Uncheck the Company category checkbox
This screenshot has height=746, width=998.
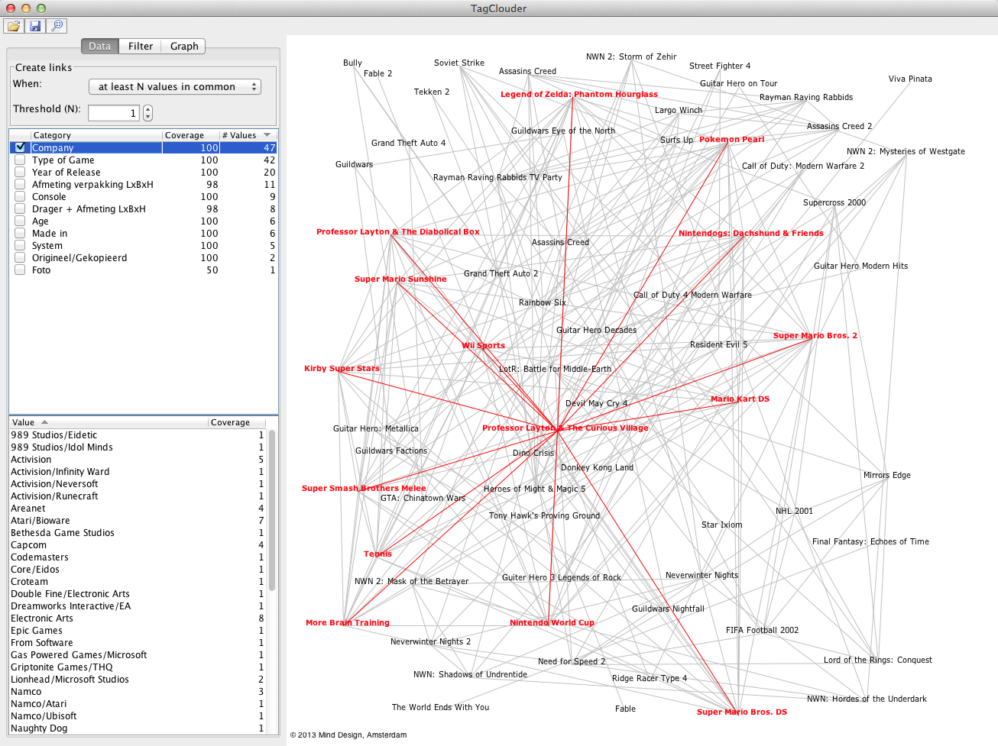pos(20,147)
